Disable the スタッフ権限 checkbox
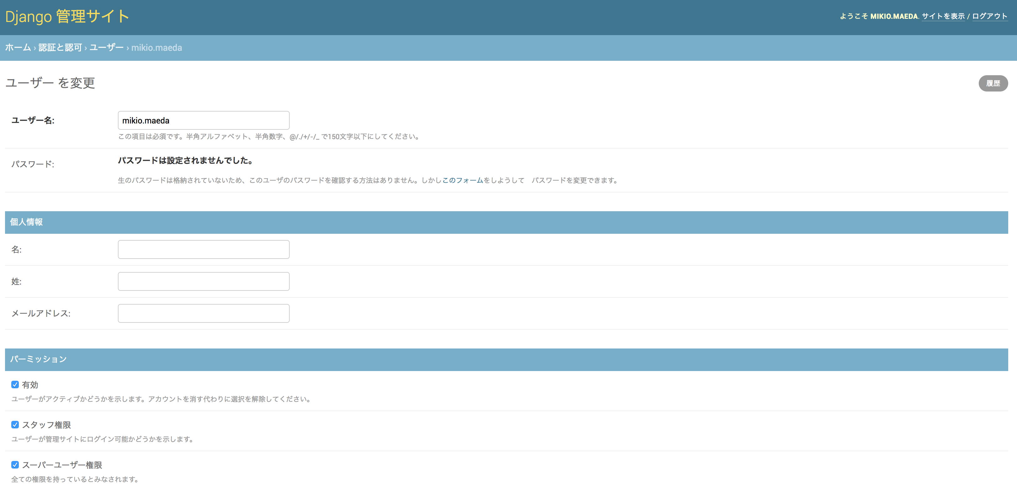 click(15, 425)
